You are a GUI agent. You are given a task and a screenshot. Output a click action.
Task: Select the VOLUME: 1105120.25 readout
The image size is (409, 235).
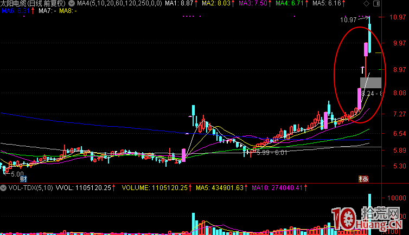(x=155, y=188)
